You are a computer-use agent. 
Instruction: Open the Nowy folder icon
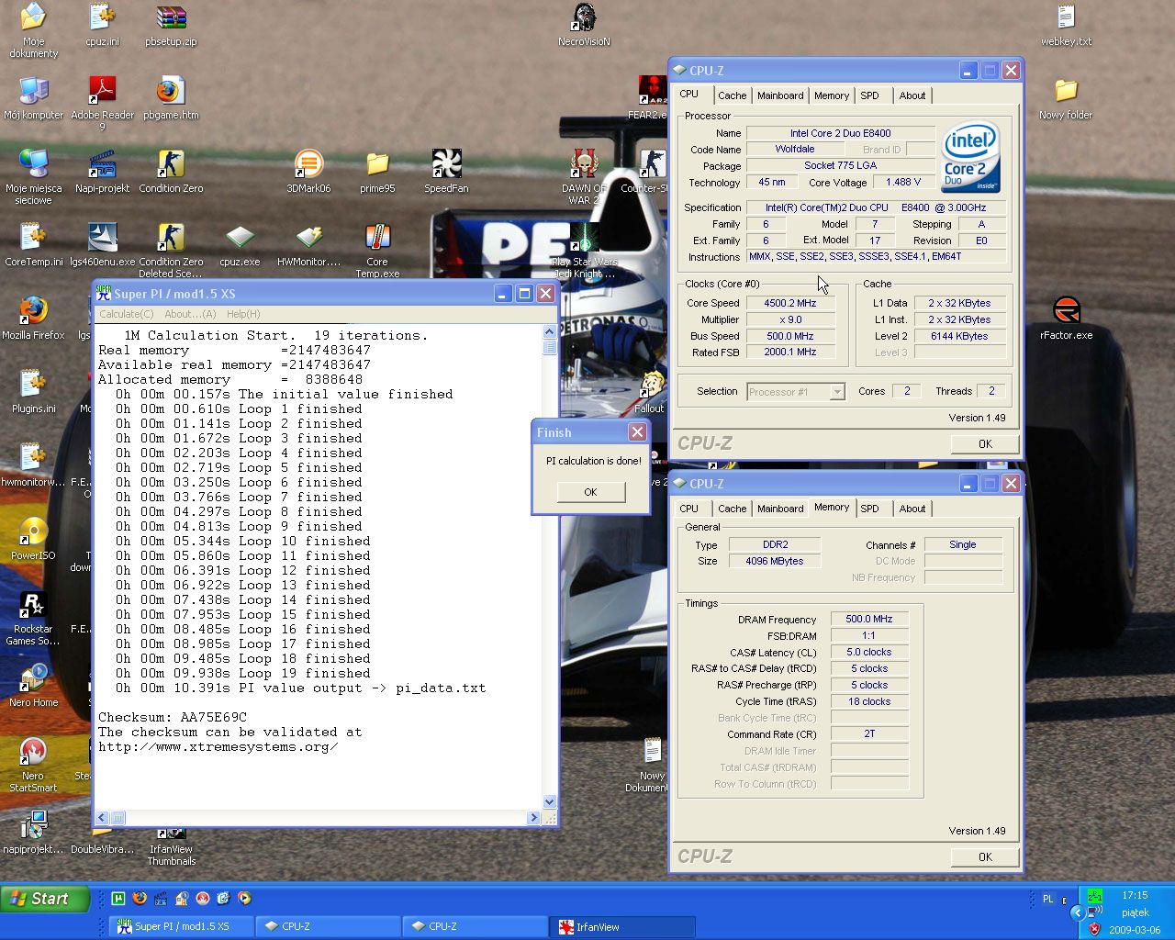pos(1066,92)
